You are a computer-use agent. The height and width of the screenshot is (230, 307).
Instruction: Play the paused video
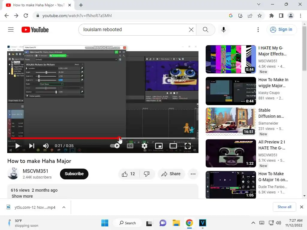[x=18, y=146]
